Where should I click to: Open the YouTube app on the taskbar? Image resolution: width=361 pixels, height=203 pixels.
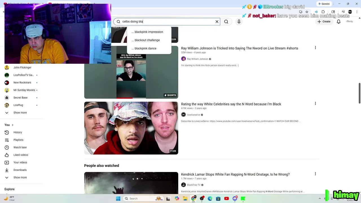click(x=226, y=198)
